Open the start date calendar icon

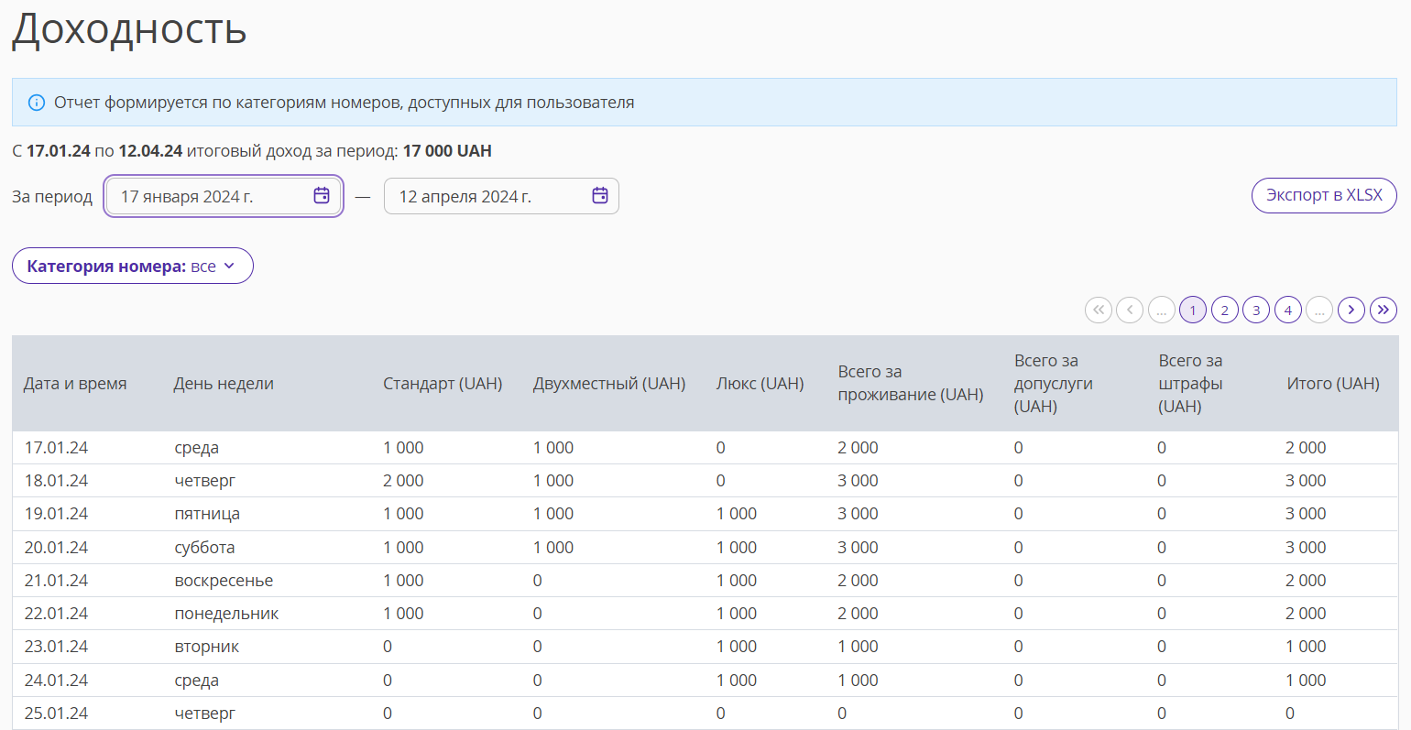tap(322, 195)
